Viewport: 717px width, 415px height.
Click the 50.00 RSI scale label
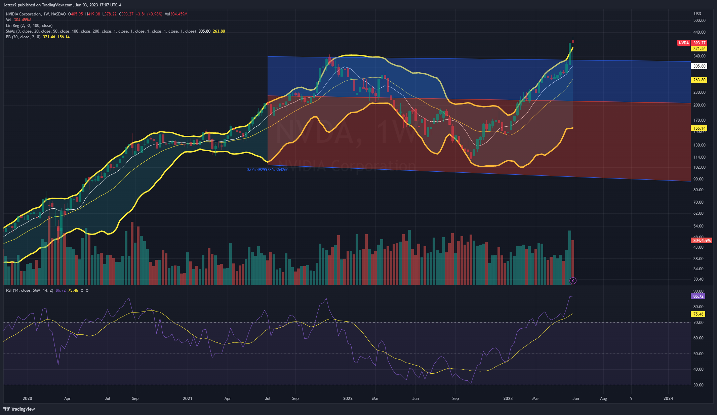tap(699, 354)
